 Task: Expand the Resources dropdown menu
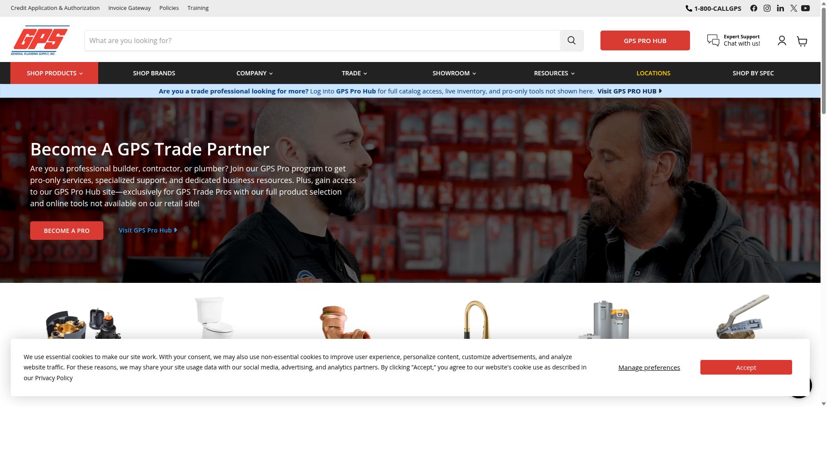[554, 73]
